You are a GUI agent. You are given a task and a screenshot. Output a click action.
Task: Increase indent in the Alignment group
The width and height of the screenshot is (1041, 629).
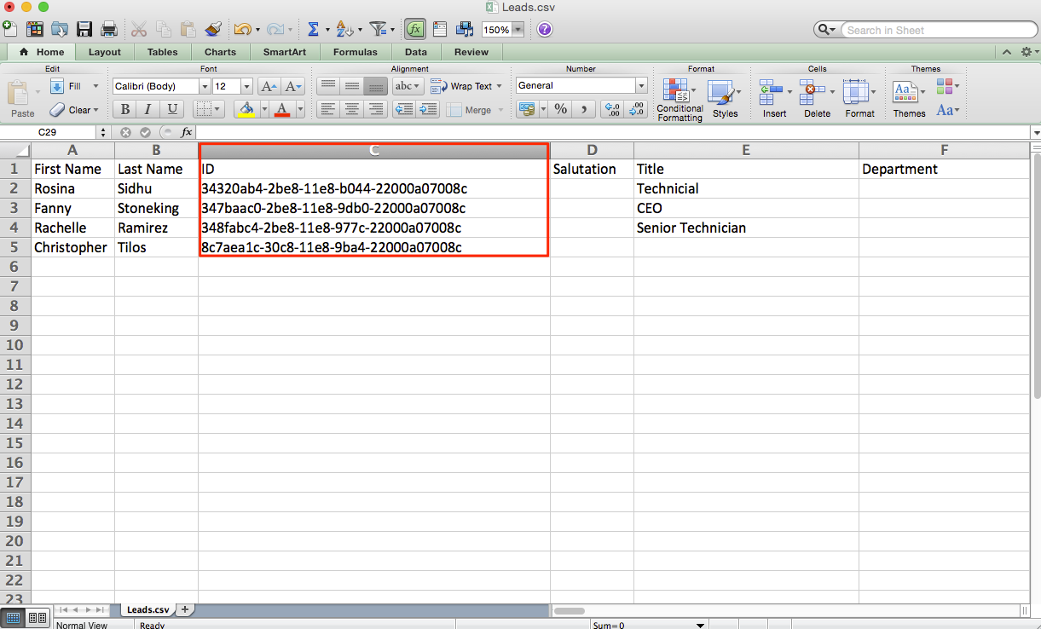tap(428, 109)
